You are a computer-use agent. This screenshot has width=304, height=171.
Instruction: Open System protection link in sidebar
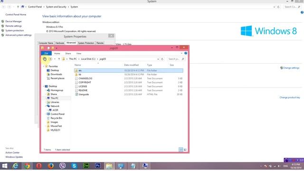point(15,30)
